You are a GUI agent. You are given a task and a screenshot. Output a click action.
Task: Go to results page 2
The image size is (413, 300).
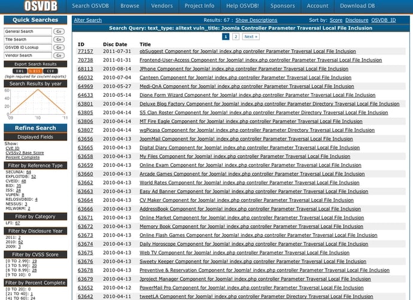tap(236, 36)
